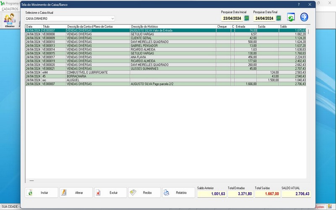Edit the Pesquisar Data Final field

pyautogui.click(x=264, y=18)
